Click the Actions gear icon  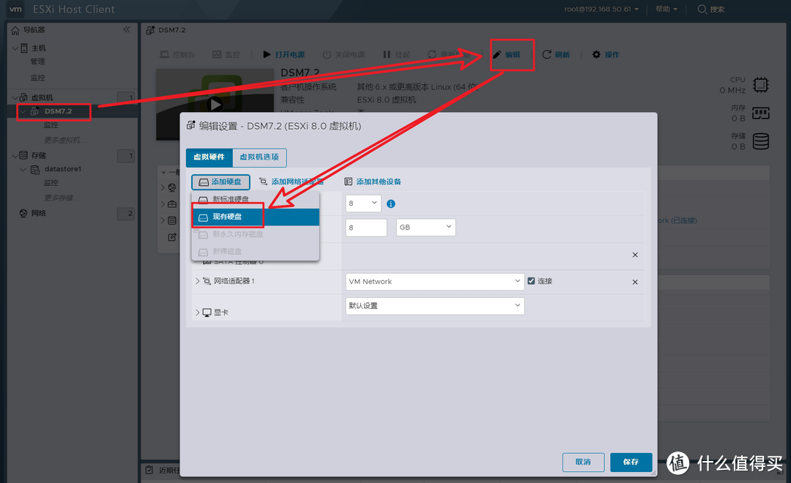596,54
